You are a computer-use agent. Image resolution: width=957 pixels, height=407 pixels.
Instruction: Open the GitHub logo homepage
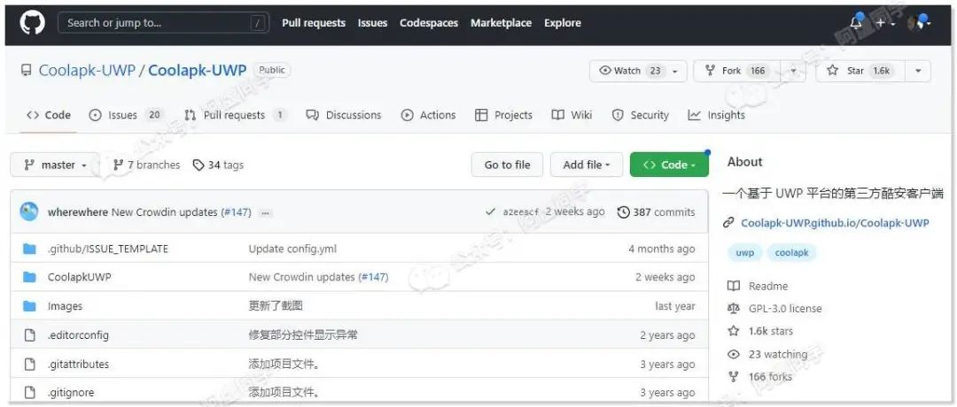tap(33, 23)
